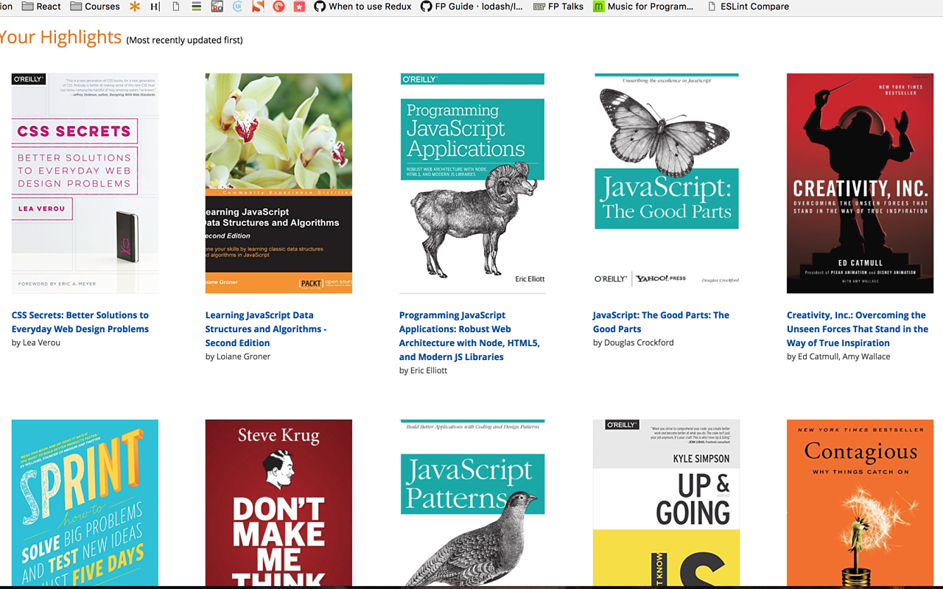Click the blank page bookmark icon
The width and height of the screenshot is (943, 589).
175,7
